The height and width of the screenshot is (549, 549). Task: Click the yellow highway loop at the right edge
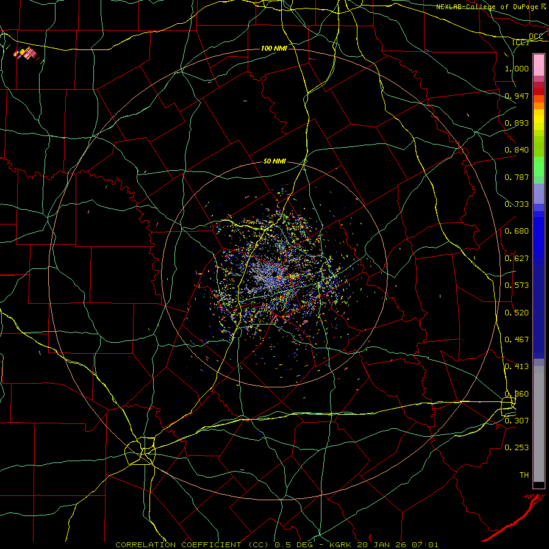point(508,406)
